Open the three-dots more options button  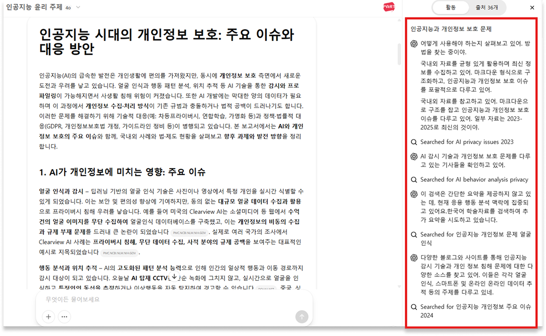pos(64,316)
